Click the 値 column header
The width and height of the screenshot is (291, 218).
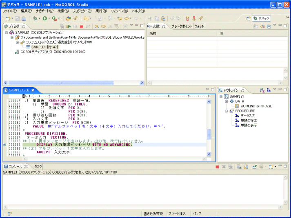tap(252, 33)
